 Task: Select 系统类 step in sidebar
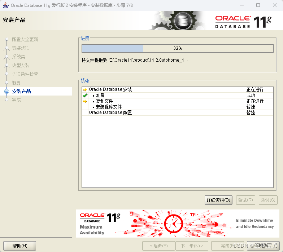(x=18, y=57)
